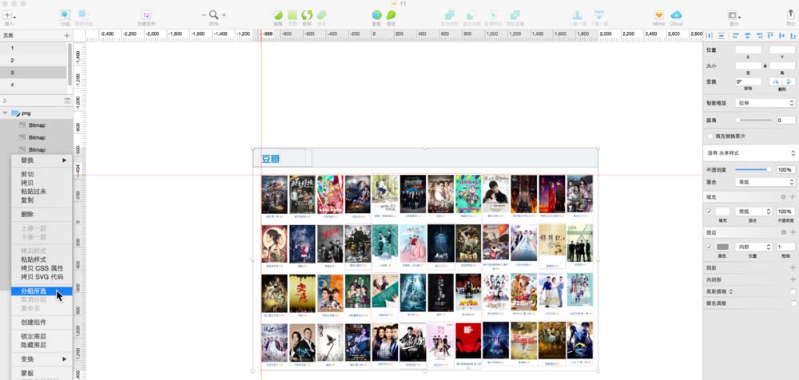The height and width of the screenshot is (380, 799).
Task: Toggle the fill enabled checkbox
Action: (x=709, y=212)
